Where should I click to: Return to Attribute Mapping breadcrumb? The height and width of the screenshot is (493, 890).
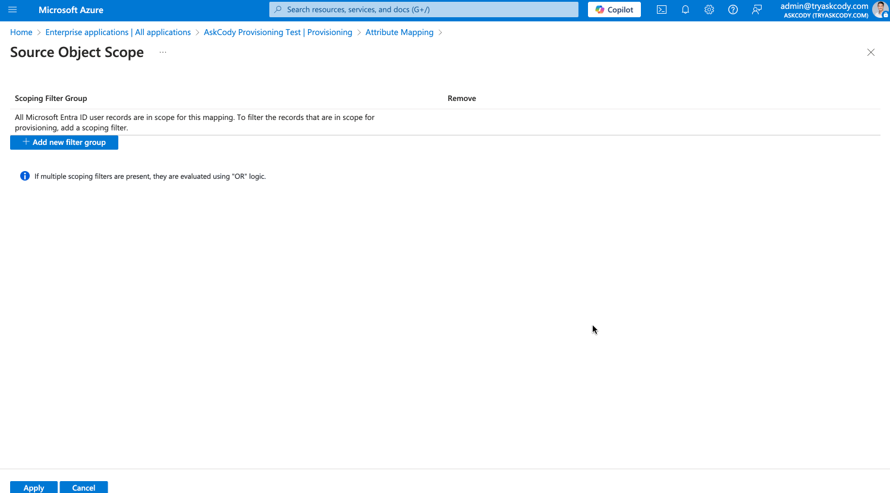tap(400, 32)
